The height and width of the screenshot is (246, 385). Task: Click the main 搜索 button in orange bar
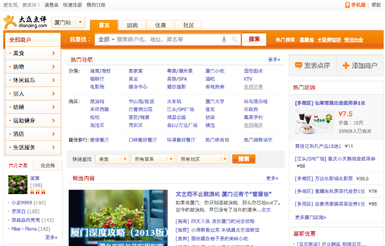coord(254,39)
